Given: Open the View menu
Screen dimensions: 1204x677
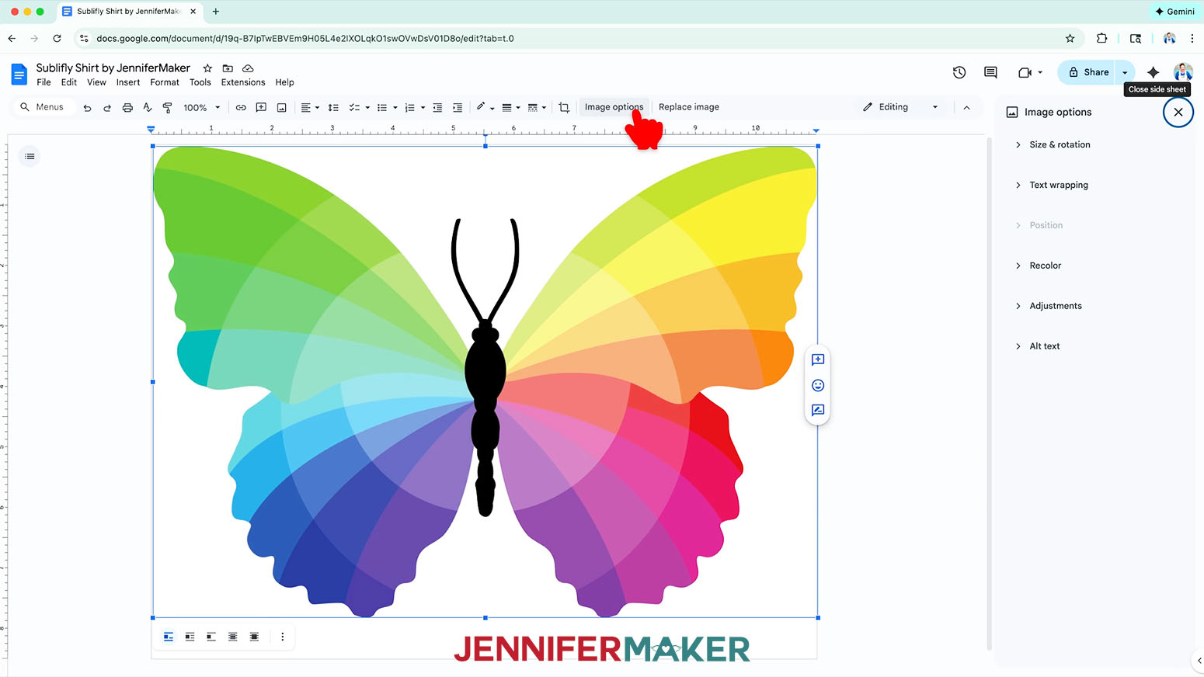Looking at the screenshot, I should pyautogui.click(x=96, y=82).
